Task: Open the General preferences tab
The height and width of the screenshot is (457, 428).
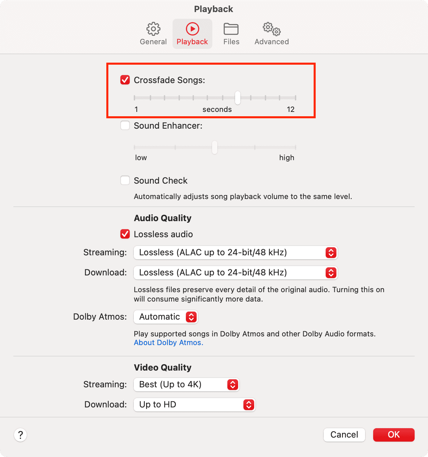Action: click(x=153, y=34)
